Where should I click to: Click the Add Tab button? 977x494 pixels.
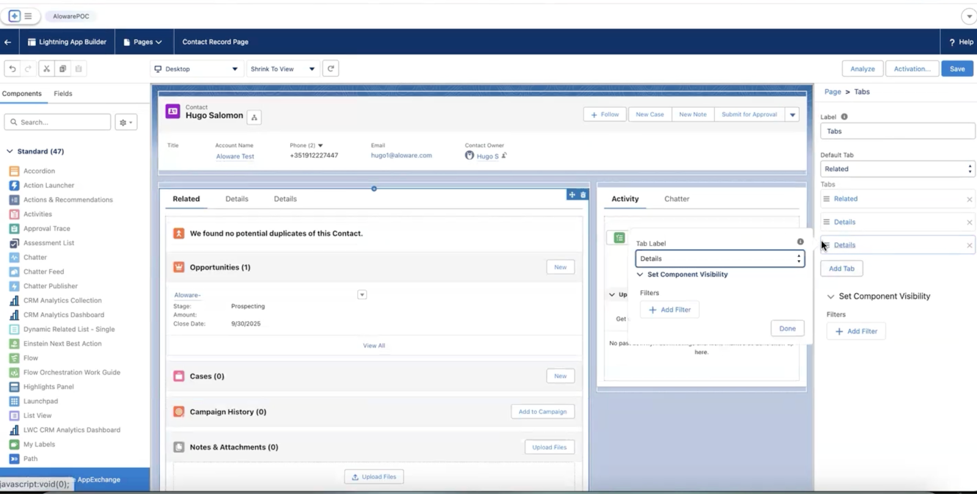(x=841, y=269)
